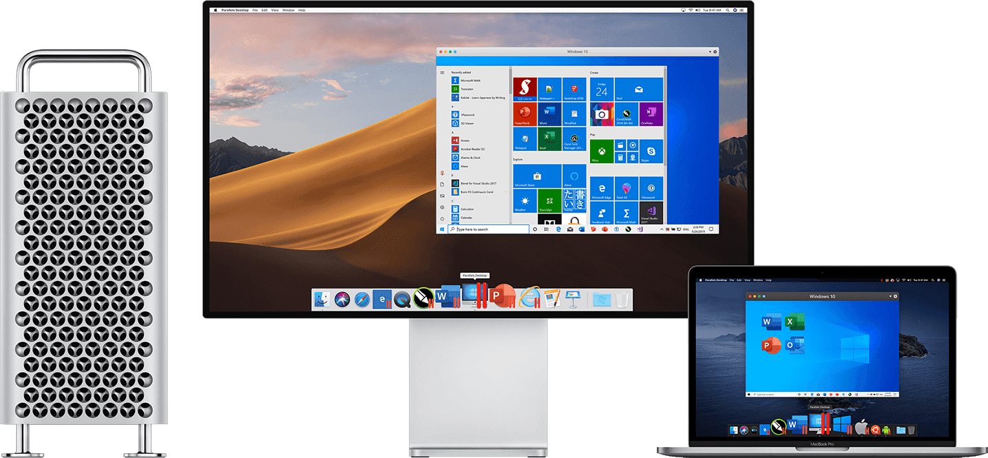Open the Skype tile in Start menu

coord(651,152)
